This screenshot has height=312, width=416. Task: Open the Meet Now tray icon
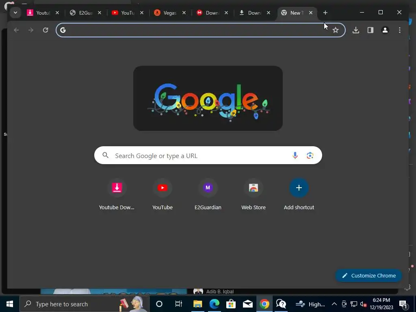[x=344, y=304]
